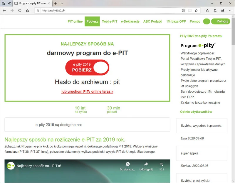Click Udostępnij share arrow on video

click(146, 164)
